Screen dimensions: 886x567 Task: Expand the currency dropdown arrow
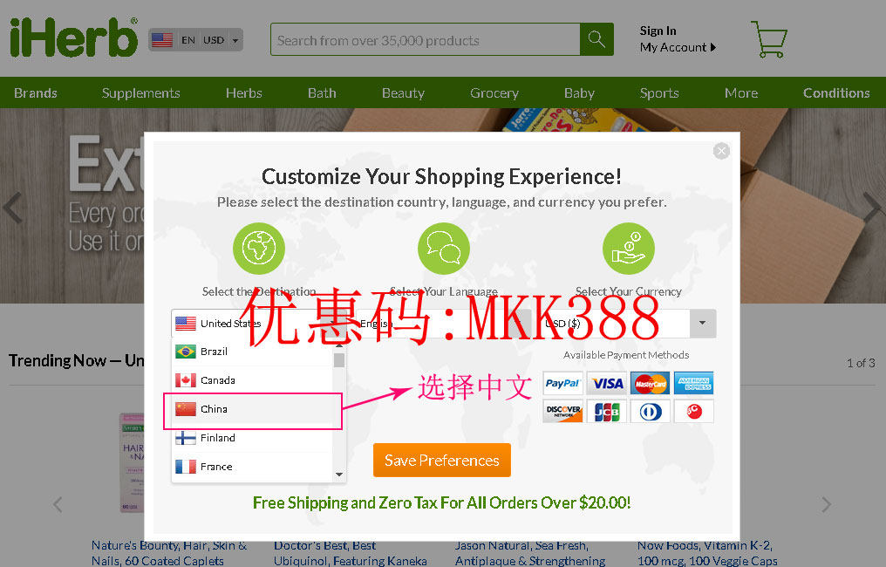(x=702, y=324)
